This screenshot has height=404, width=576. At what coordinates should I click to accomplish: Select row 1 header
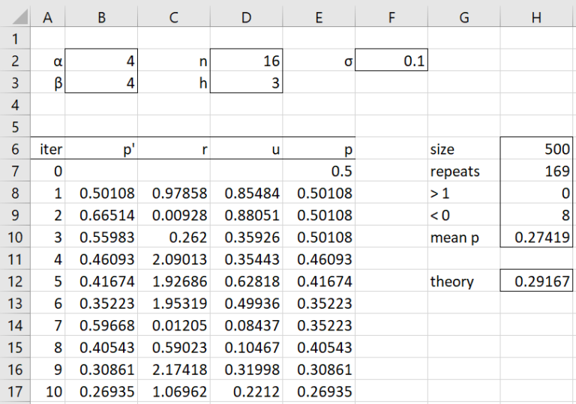tap(15, 38)
